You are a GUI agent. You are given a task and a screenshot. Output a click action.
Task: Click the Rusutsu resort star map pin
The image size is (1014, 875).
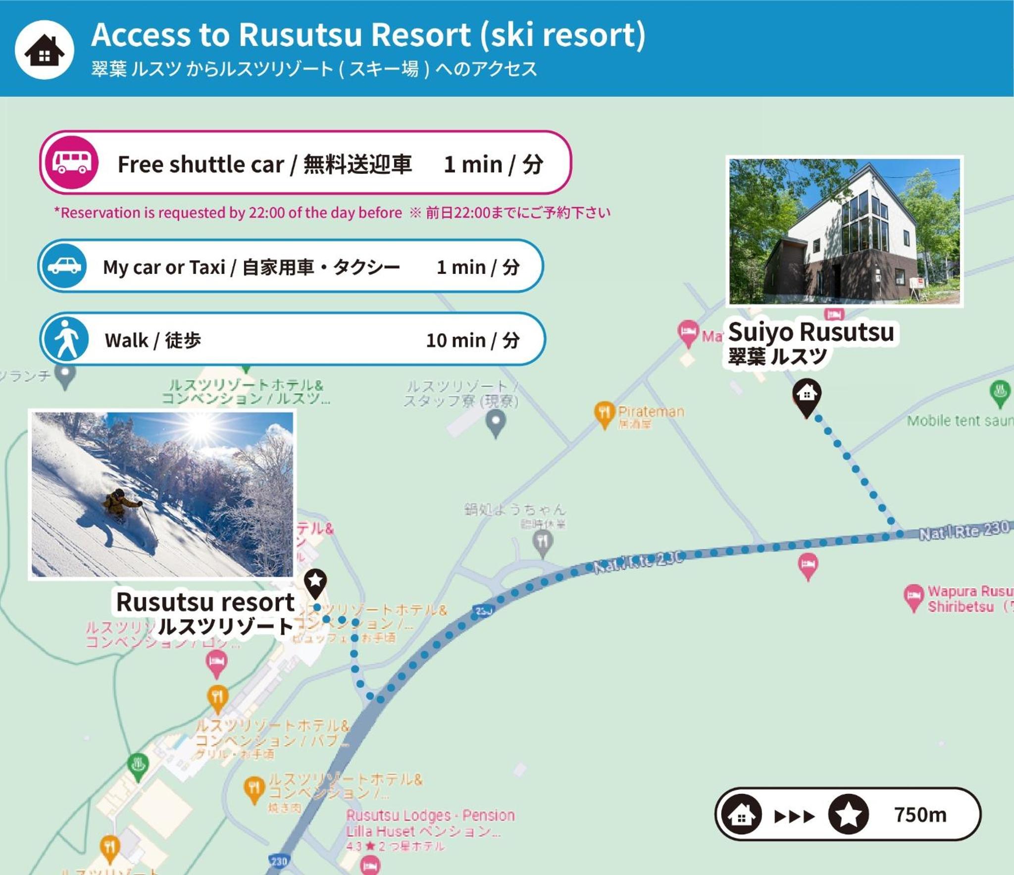coord(315,583)
